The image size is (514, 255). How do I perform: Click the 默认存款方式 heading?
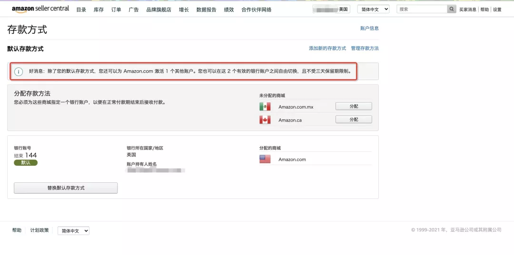click(x=25, y=49)
